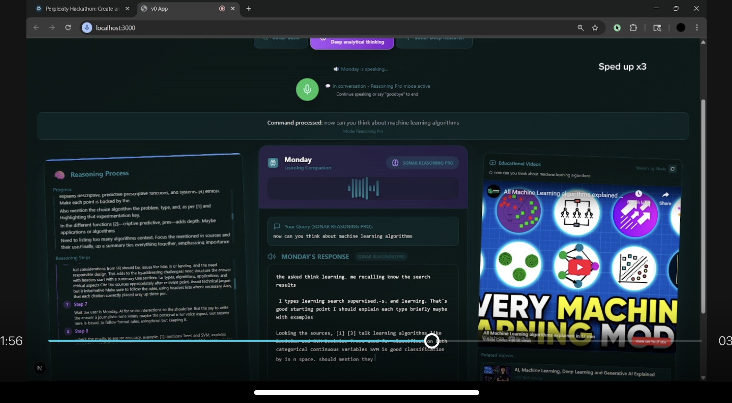This screenshot has width=732, height=403.
Task: Click the Watch later clock icon
Action: click(638, 194)
